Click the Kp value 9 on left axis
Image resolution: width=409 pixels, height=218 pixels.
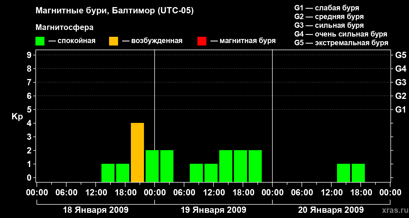click(x=30, y=55)
